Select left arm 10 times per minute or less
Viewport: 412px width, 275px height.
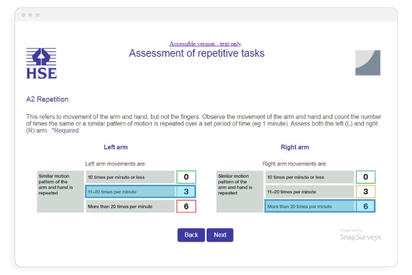(x=130, y=177)
